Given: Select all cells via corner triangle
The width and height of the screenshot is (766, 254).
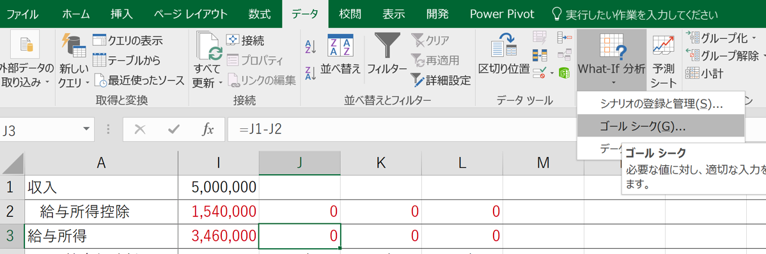Looking at the screenshot, I should 13,163.
